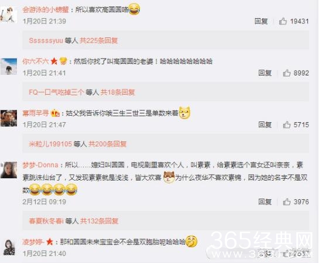Show all 共200条回复 replies
The width and height of the screenshot is (319, 263).
(x=108, y=144)
